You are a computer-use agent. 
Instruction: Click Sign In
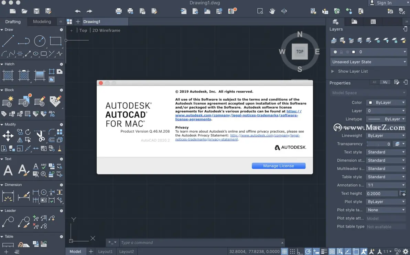click(384, 3)
